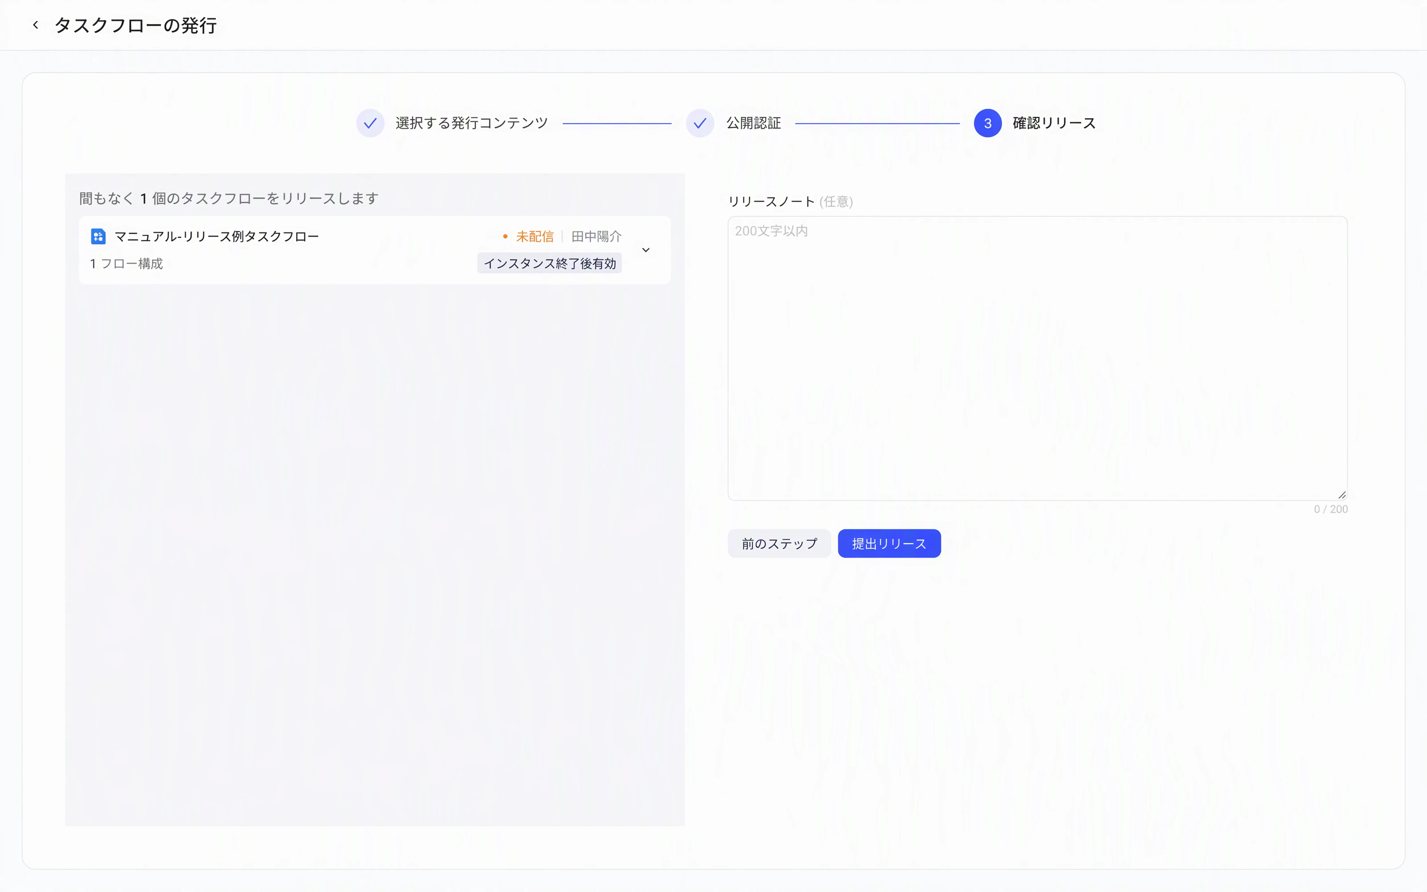
Task: Select the 選択する発行コンテンツ step label
Action: click(472, 123)
